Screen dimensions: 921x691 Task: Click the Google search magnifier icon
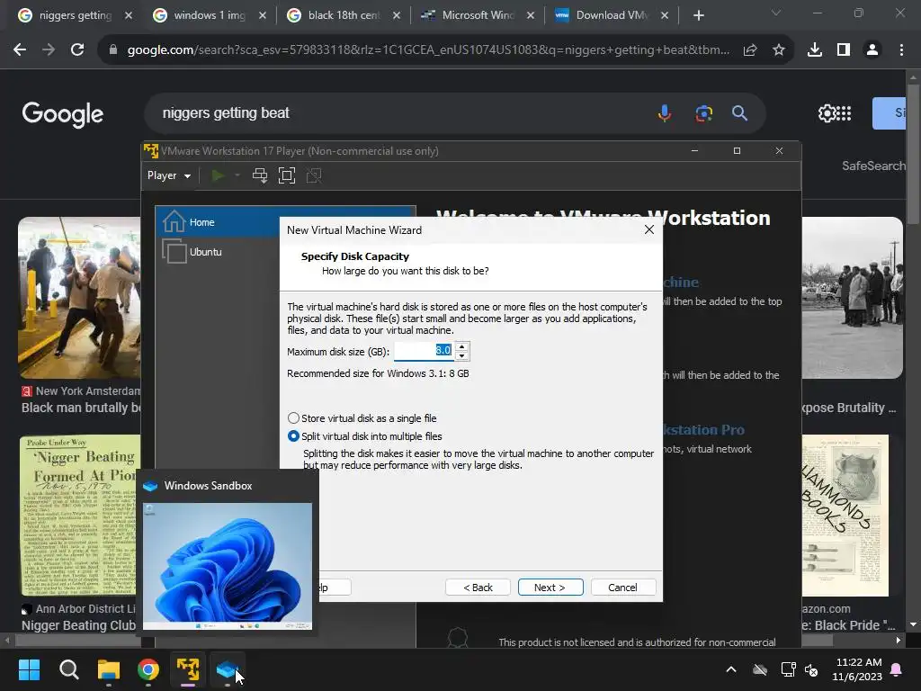(x=739, y=112)
